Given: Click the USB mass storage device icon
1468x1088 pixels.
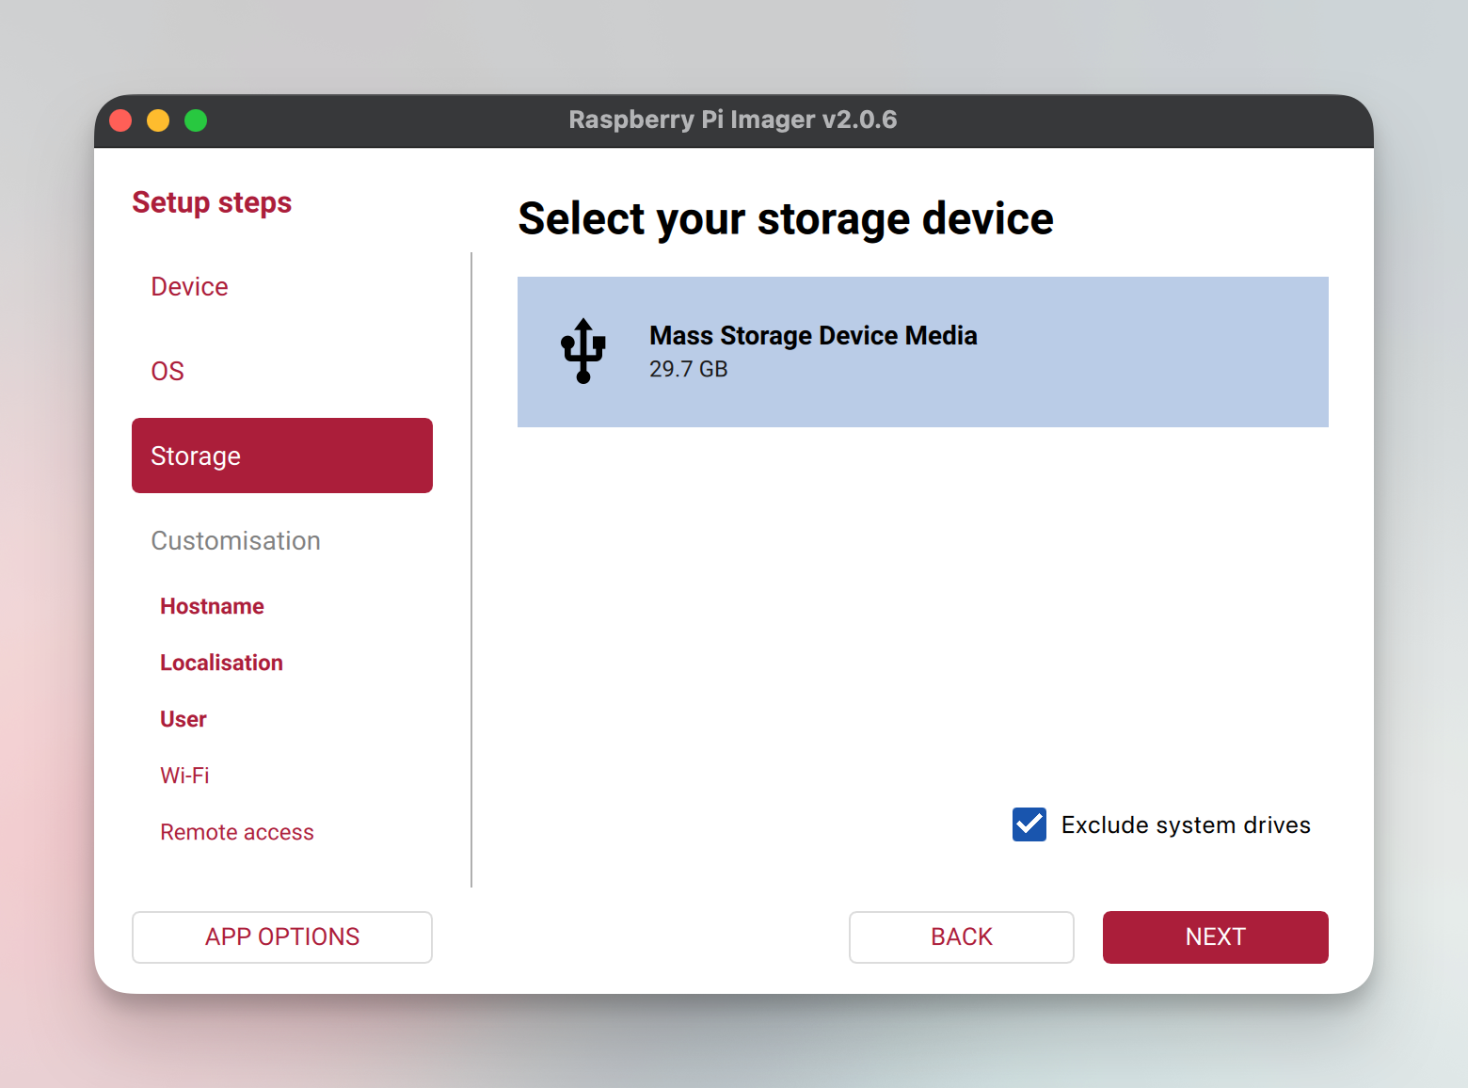Looking at the screenshot, I should point(582,351).
